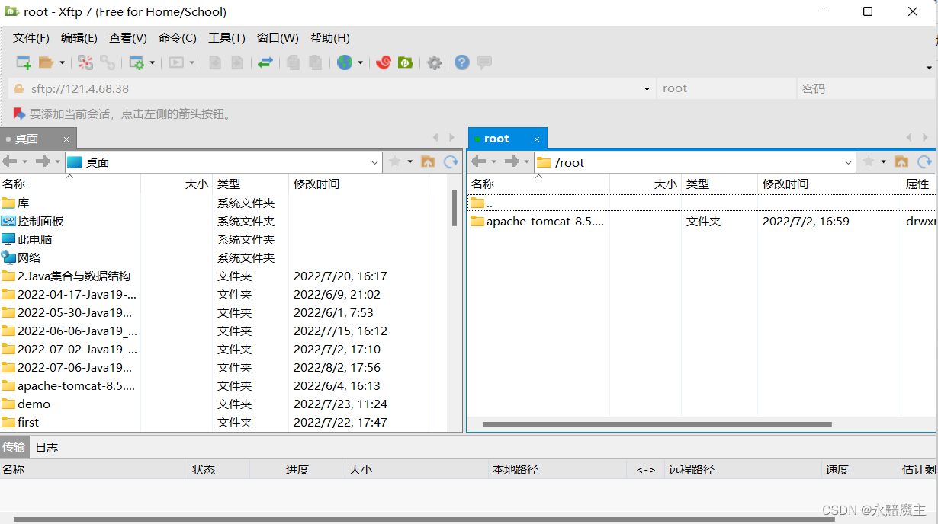Refresh the remote /root pane

(924, 161)
